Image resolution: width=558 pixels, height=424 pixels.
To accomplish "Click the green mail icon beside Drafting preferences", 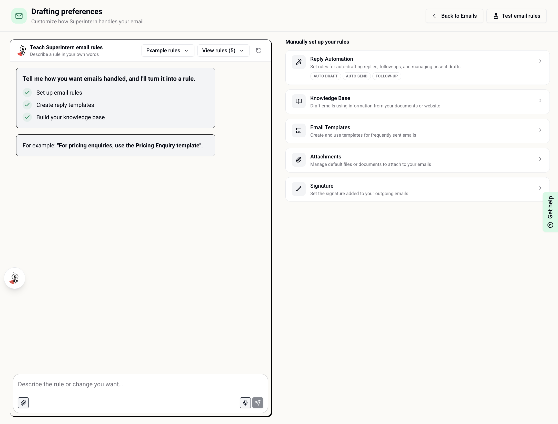I will (x=19, y=16).
